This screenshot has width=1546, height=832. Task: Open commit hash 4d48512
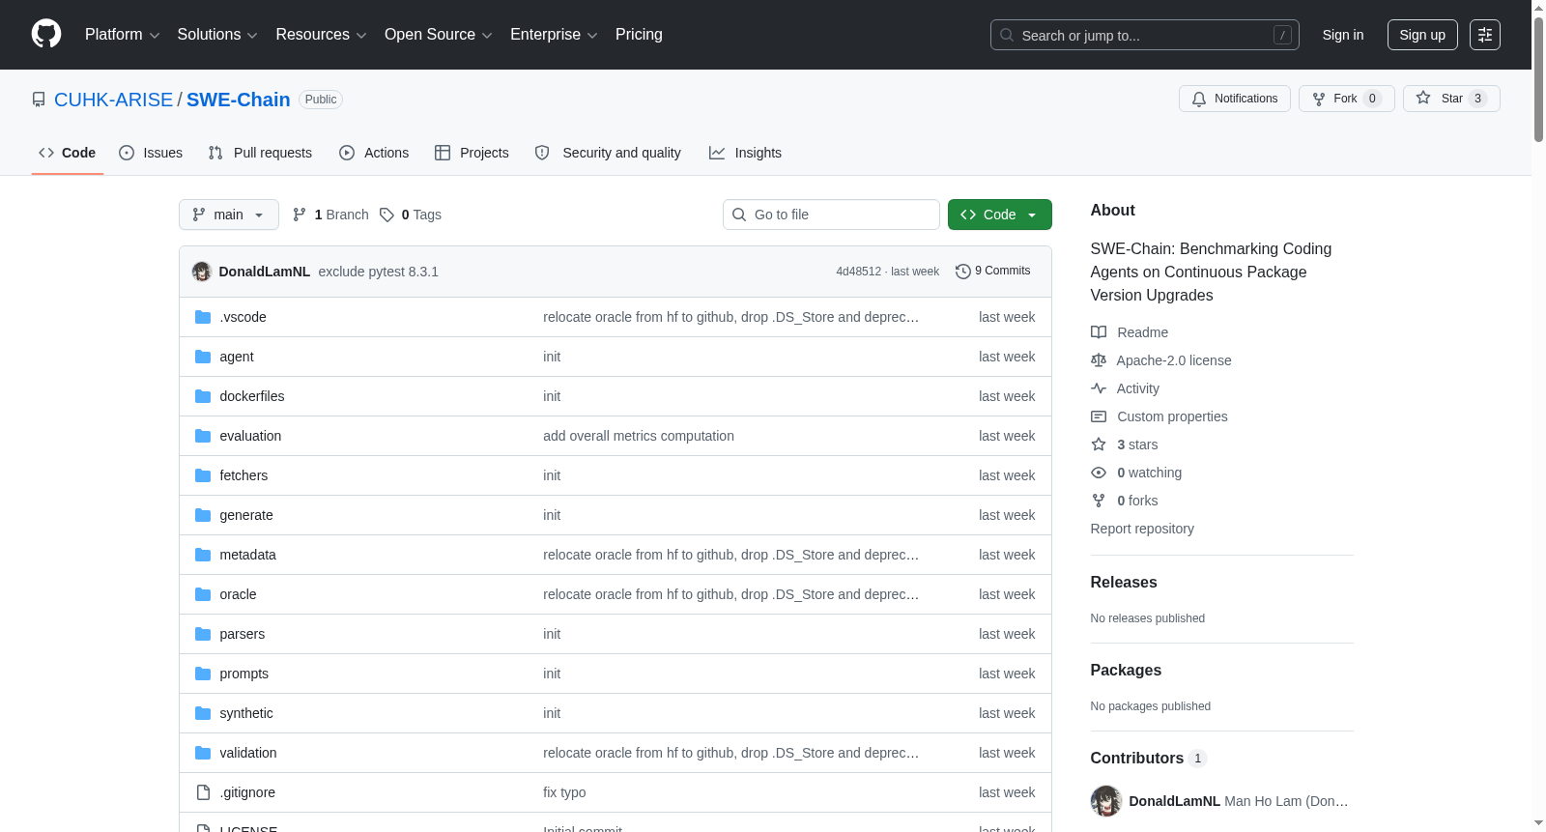coord(859,272)
